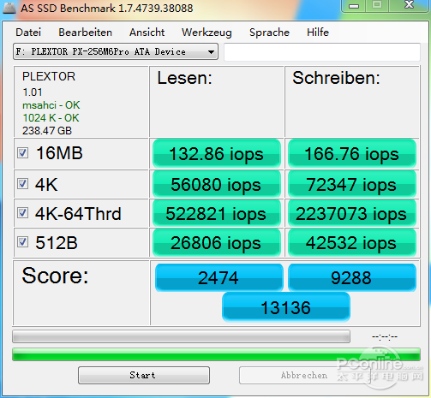Open the Bearbeiten menu
The image size is (431, 398).
point(85,33)
